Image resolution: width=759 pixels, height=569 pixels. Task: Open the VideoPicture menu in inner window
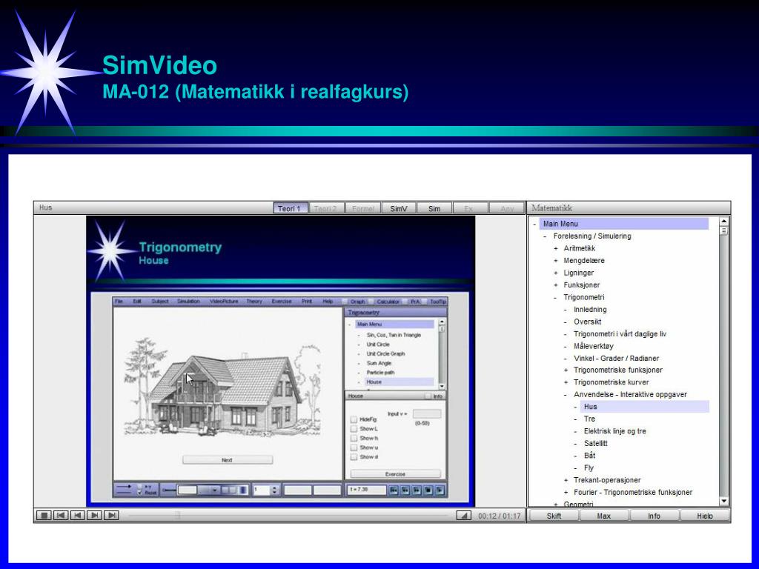tap(224, 301)
